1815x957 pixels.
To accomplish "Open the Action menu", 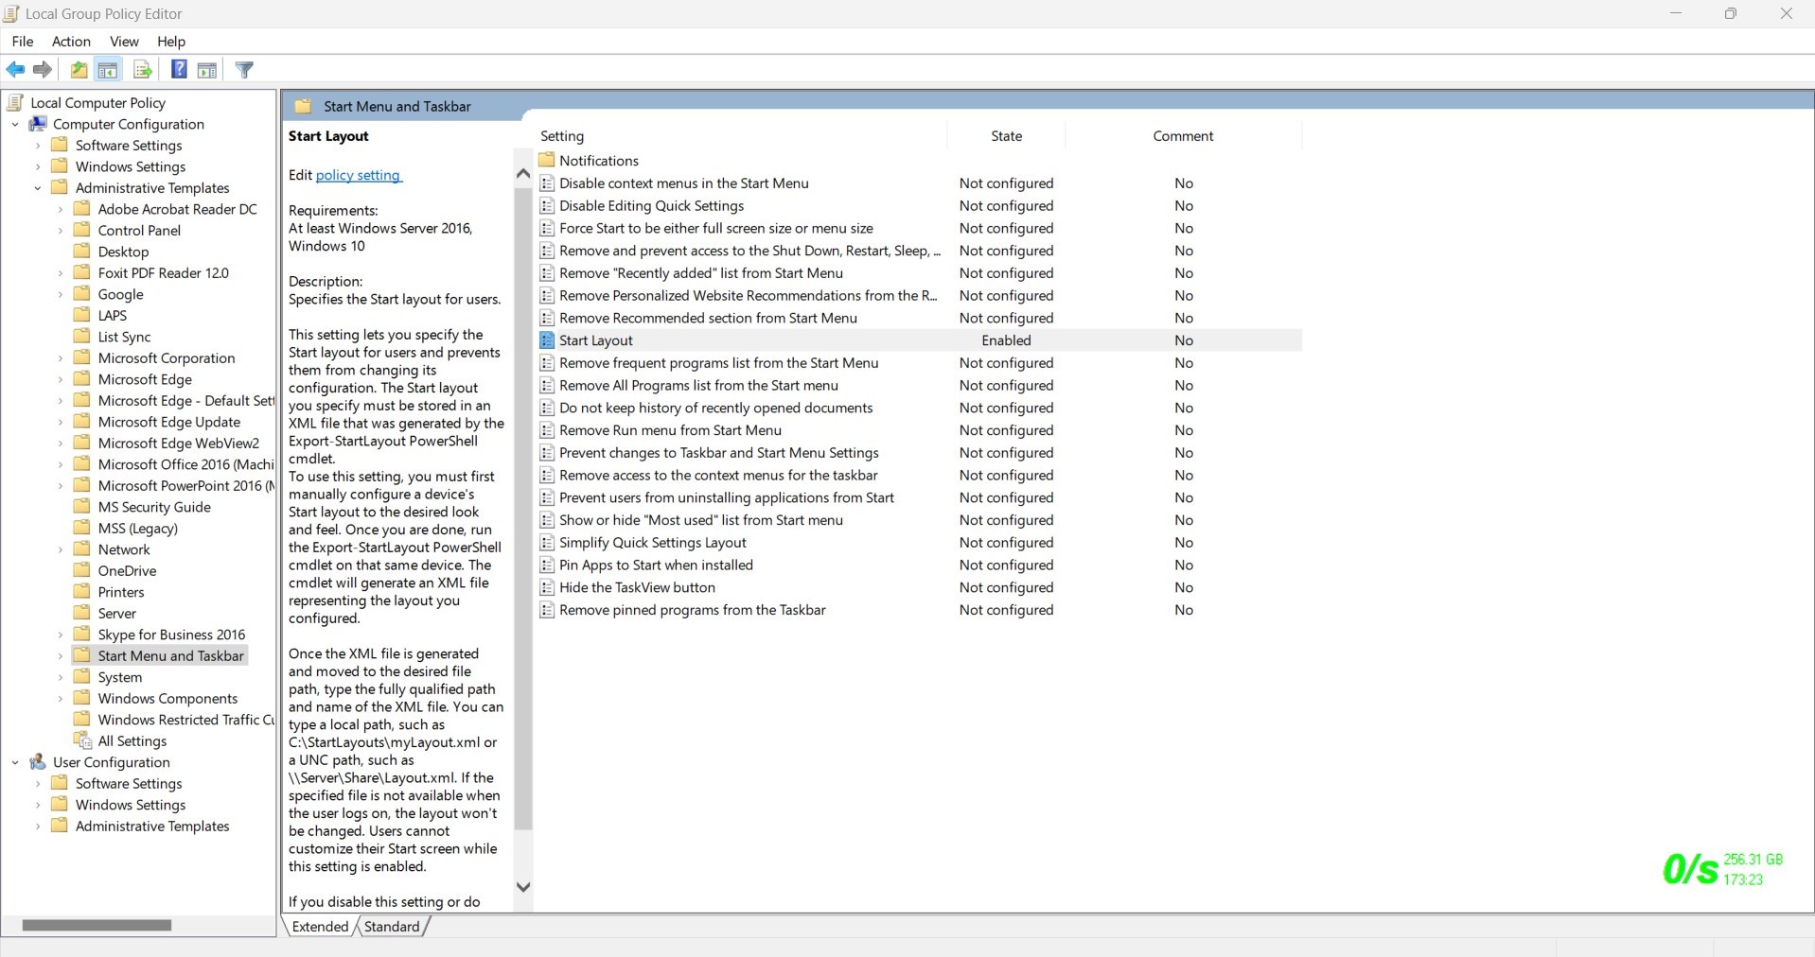I will [70, 42].
